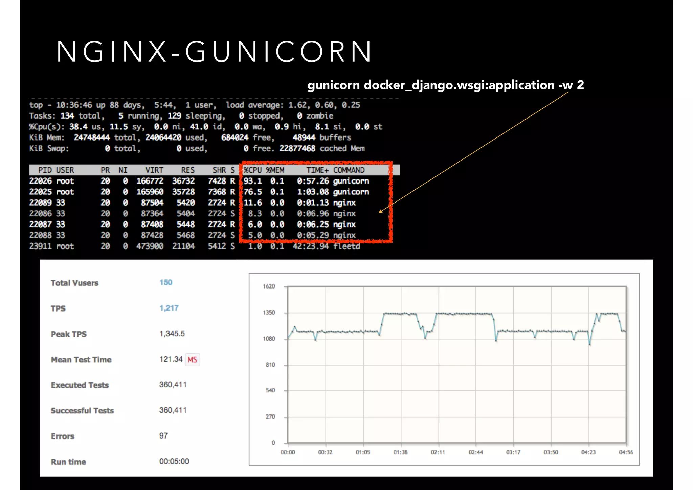
Task: Click the Run time value 00:05:00
Action: click(x=174, y=461)
